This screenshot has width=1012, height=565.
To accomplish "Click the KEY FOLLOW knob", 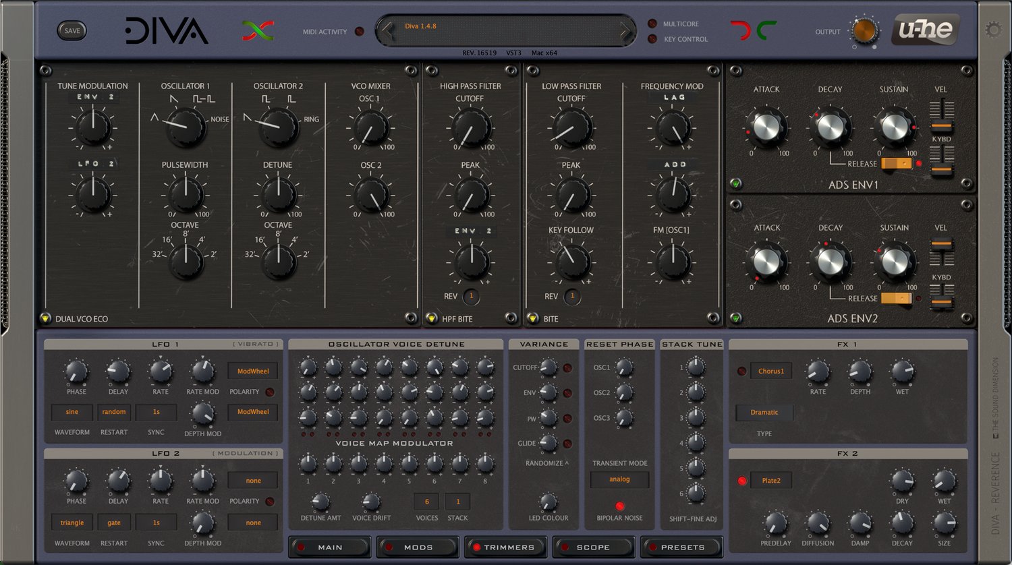I will click(572, 262).
